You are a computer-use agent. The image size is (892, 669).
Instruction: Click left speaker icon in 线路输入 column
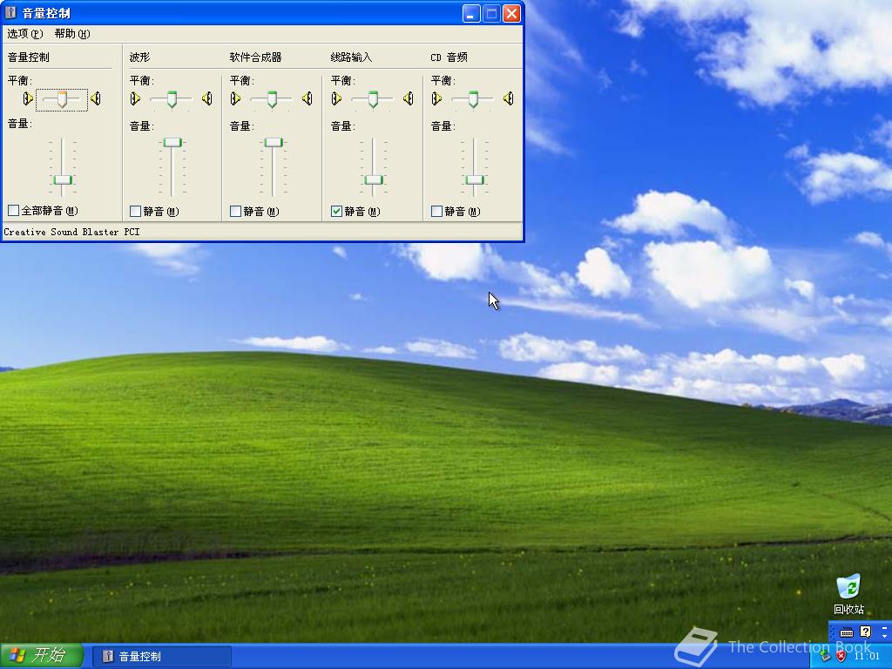pyautogui.click(x=336, y=99)
